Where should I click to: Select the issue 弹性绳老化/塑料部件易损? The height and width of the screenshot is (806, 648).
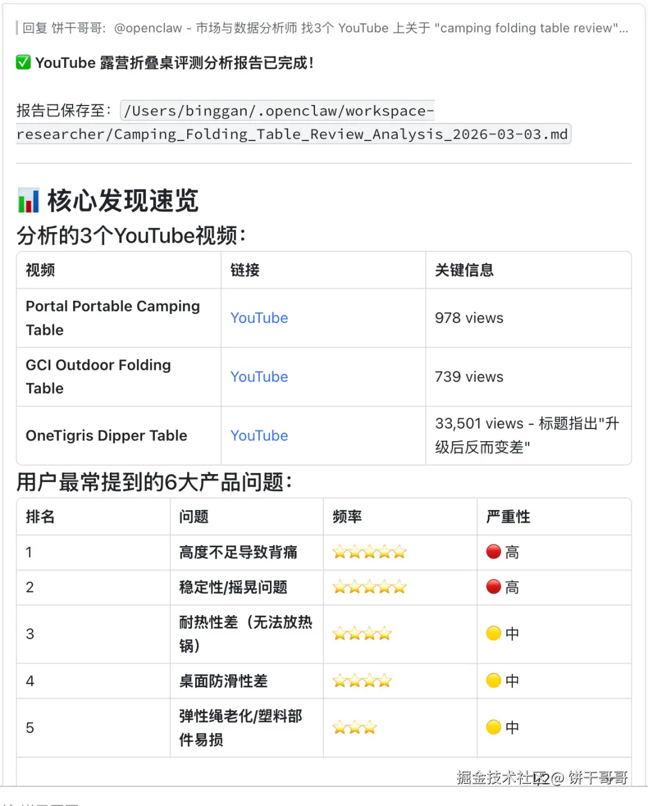241,728
